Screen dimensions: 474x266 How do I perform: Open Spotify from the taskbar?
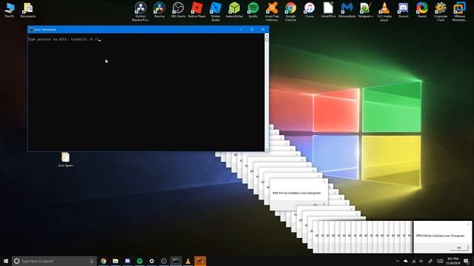(140, 261)
